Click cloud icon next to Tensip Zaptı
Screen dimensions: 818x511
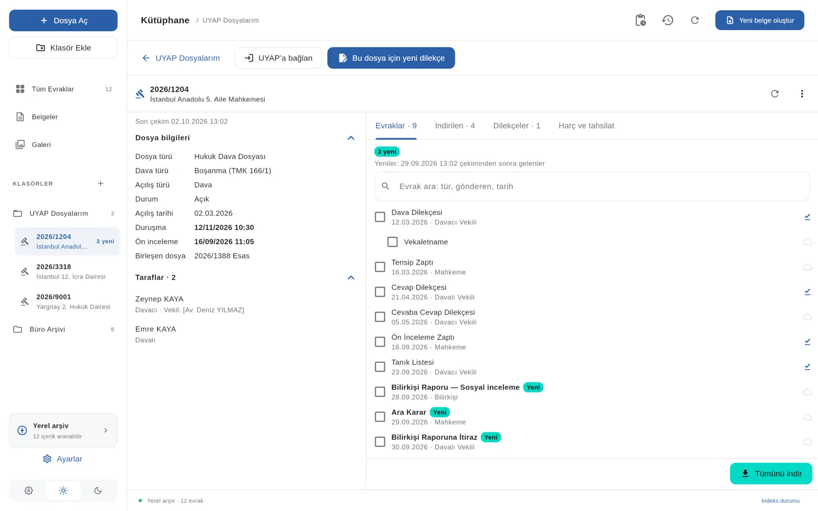807,267
